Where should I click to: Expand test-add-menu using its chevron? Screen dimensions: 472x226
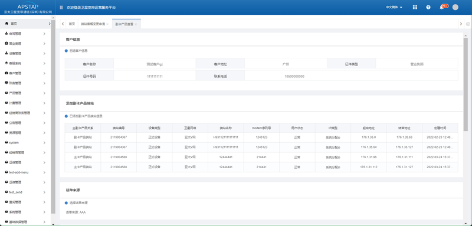44,172
